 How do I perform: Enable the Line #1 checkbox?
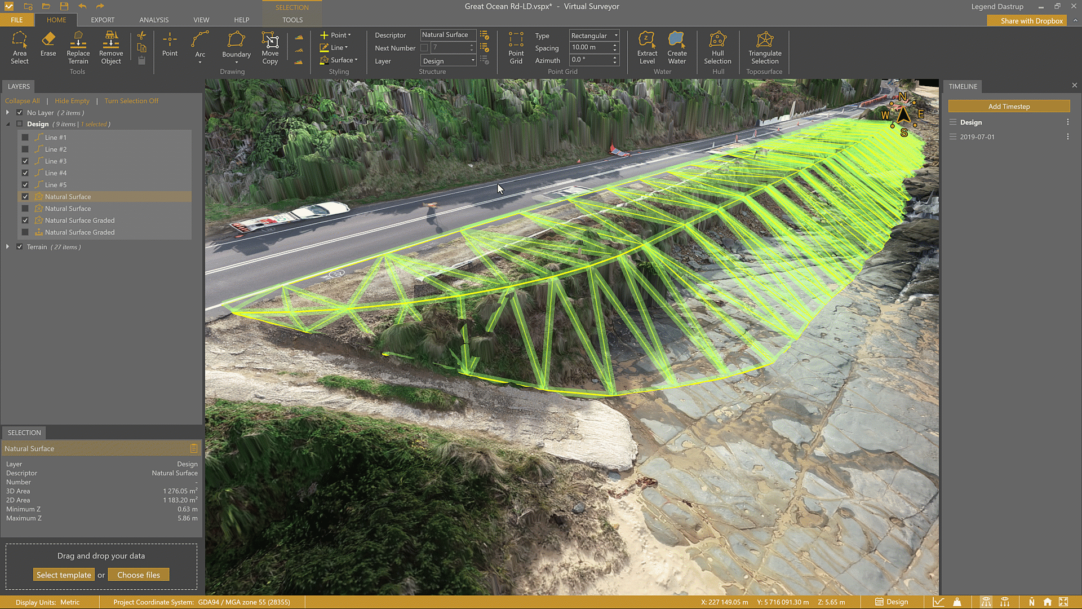tap(25, 138)
